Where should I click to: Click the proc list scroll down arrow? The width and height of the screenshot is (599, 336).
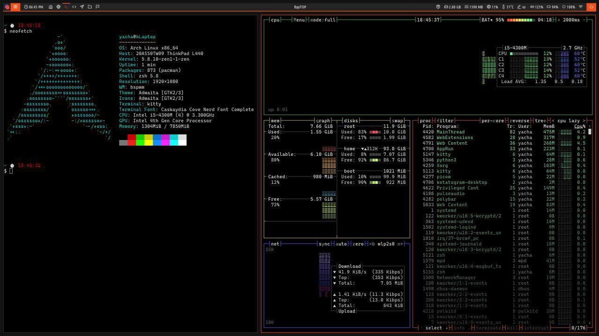(590, 322)
